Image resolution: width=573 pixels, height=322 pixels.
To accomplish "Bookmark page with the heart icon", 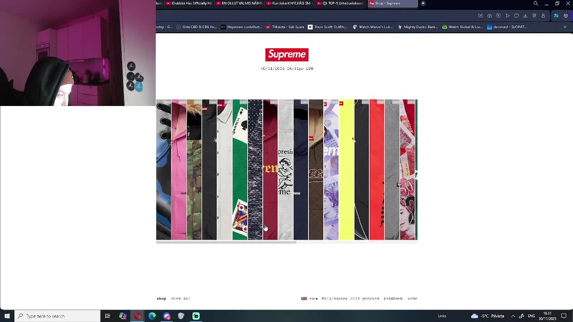I will click(516, 16).
